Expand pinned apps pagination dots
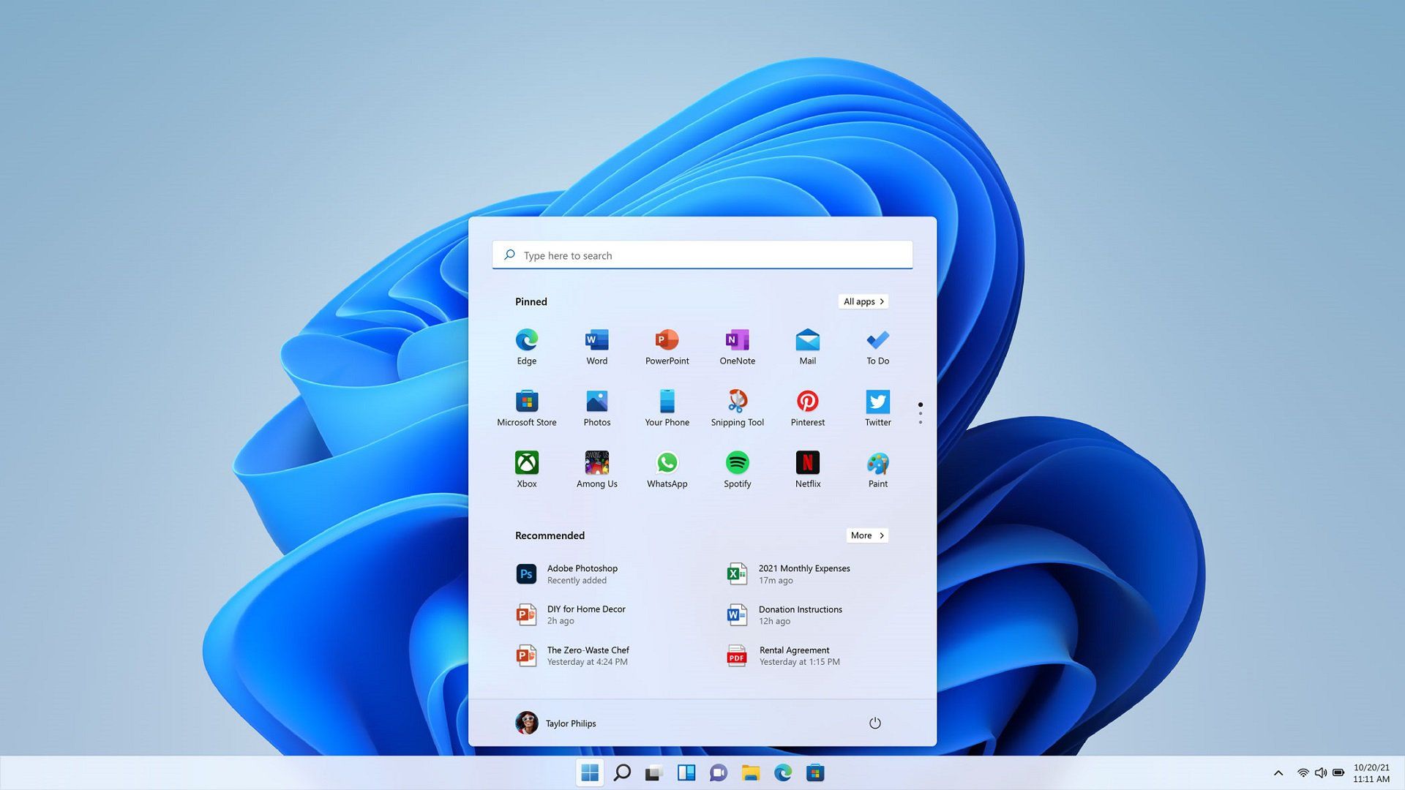 918,413
